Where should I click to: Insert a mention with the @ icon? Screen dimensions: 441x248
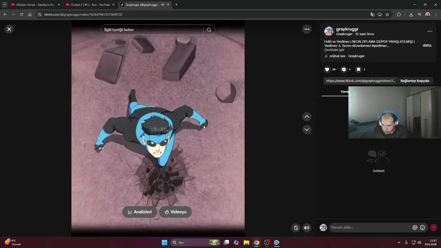(415, 227)
